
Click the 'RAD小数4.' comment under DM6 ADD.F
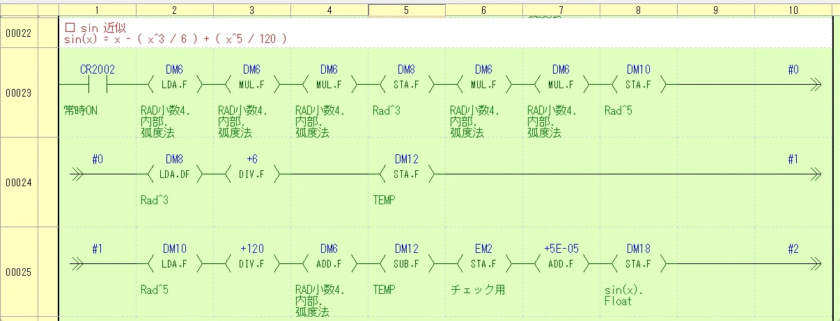tap(320, 289)
